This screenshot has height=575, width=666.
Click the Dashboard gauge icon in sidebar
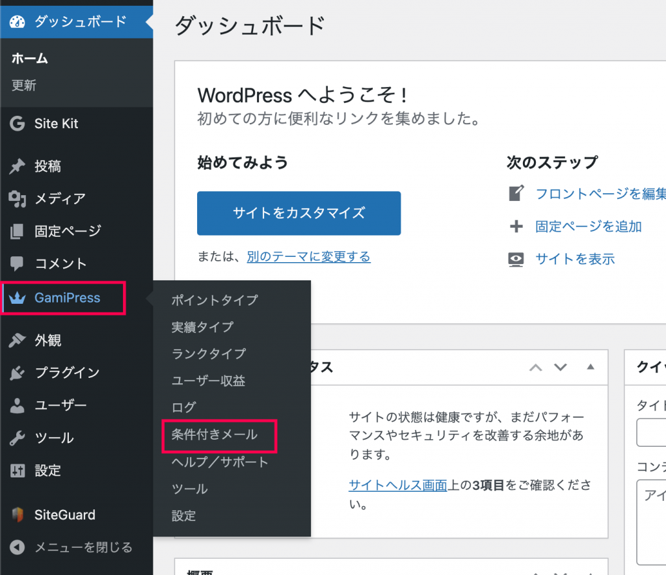(x=18, y=21)
